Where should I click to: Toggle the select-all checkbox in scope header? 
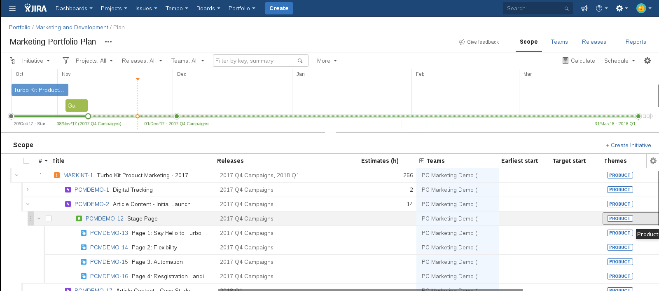[26, 161]
